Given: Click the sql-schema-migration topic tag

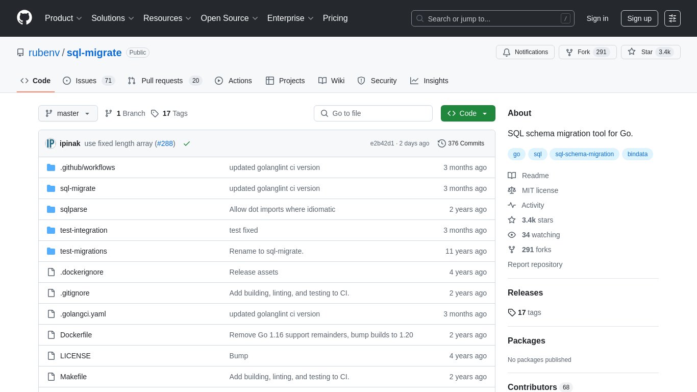Looking at the screenshot, I should [584, 154].
